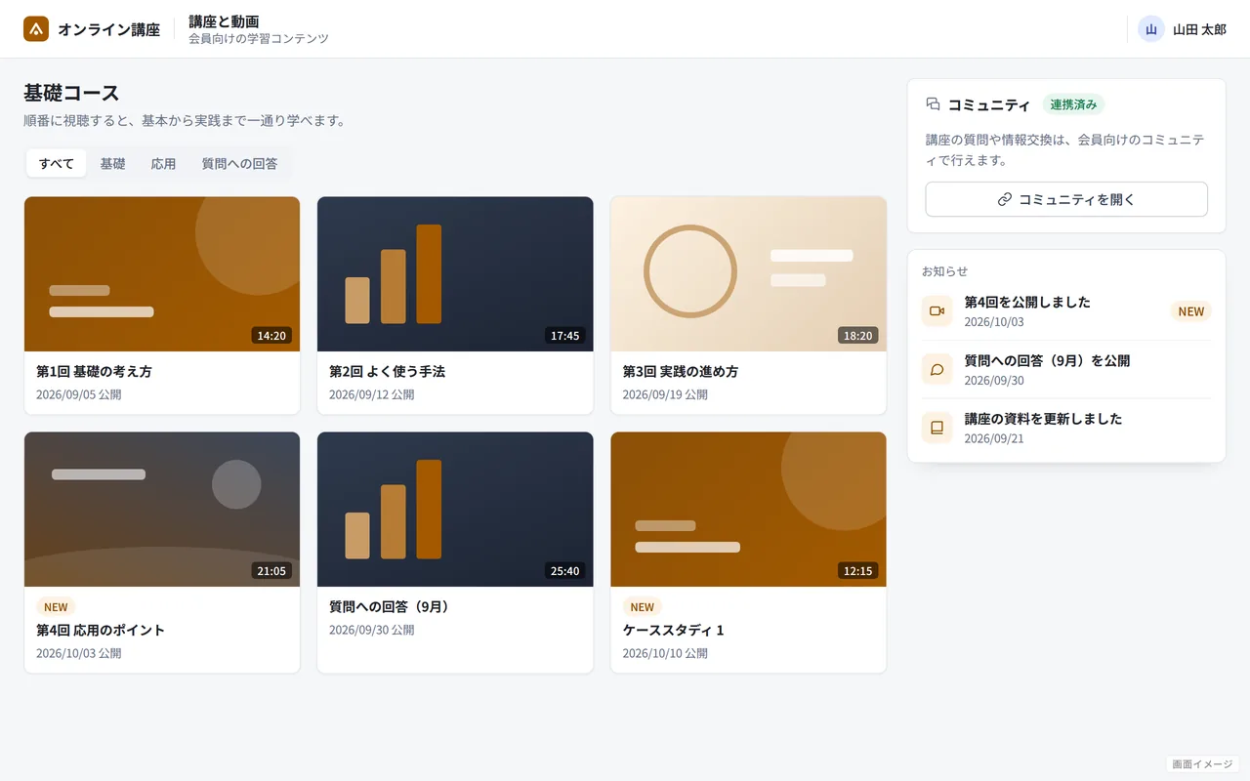Screen dimensions: 1250x781
Task: Open the コミュニティを開く button
Action: point(1066,199)
